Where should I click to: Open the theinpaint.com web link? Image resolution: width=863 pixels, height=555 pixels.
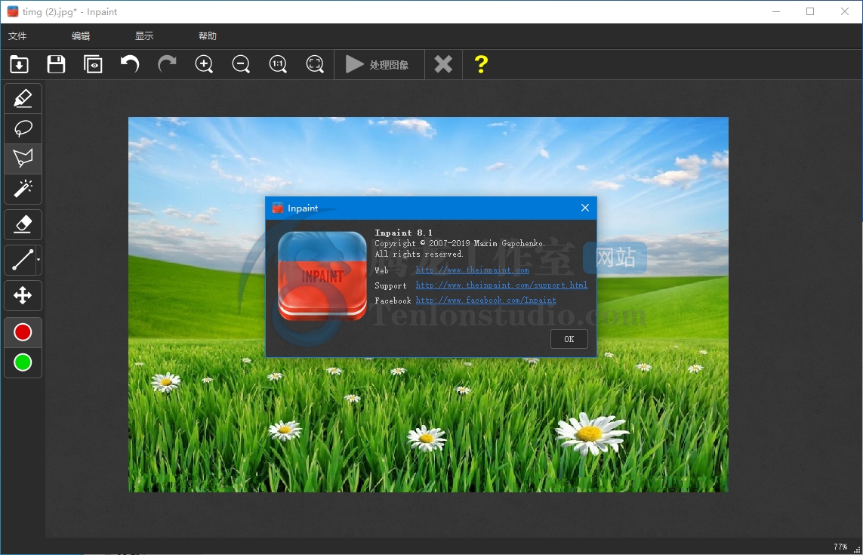472,270
